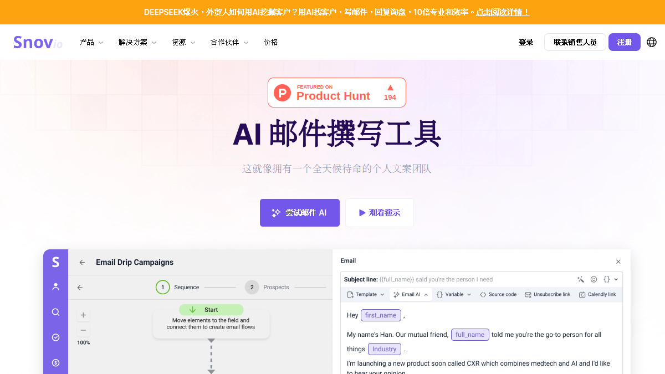Open the checkmark circle sidebar icon
The image size is (665, 374).
(55, 337)
